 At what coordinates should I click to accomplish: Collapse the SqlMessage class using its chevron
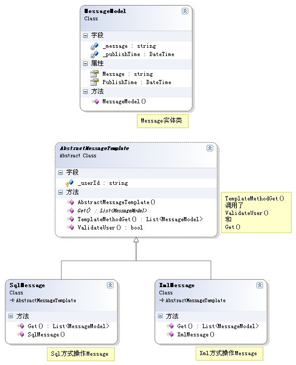(x=110, y=285)
